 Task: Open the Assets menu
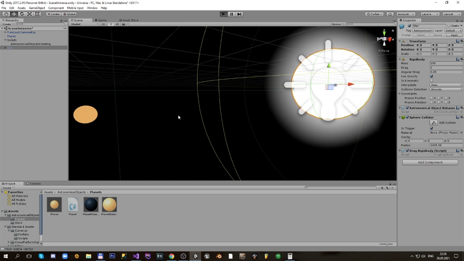tap(21, 8)
